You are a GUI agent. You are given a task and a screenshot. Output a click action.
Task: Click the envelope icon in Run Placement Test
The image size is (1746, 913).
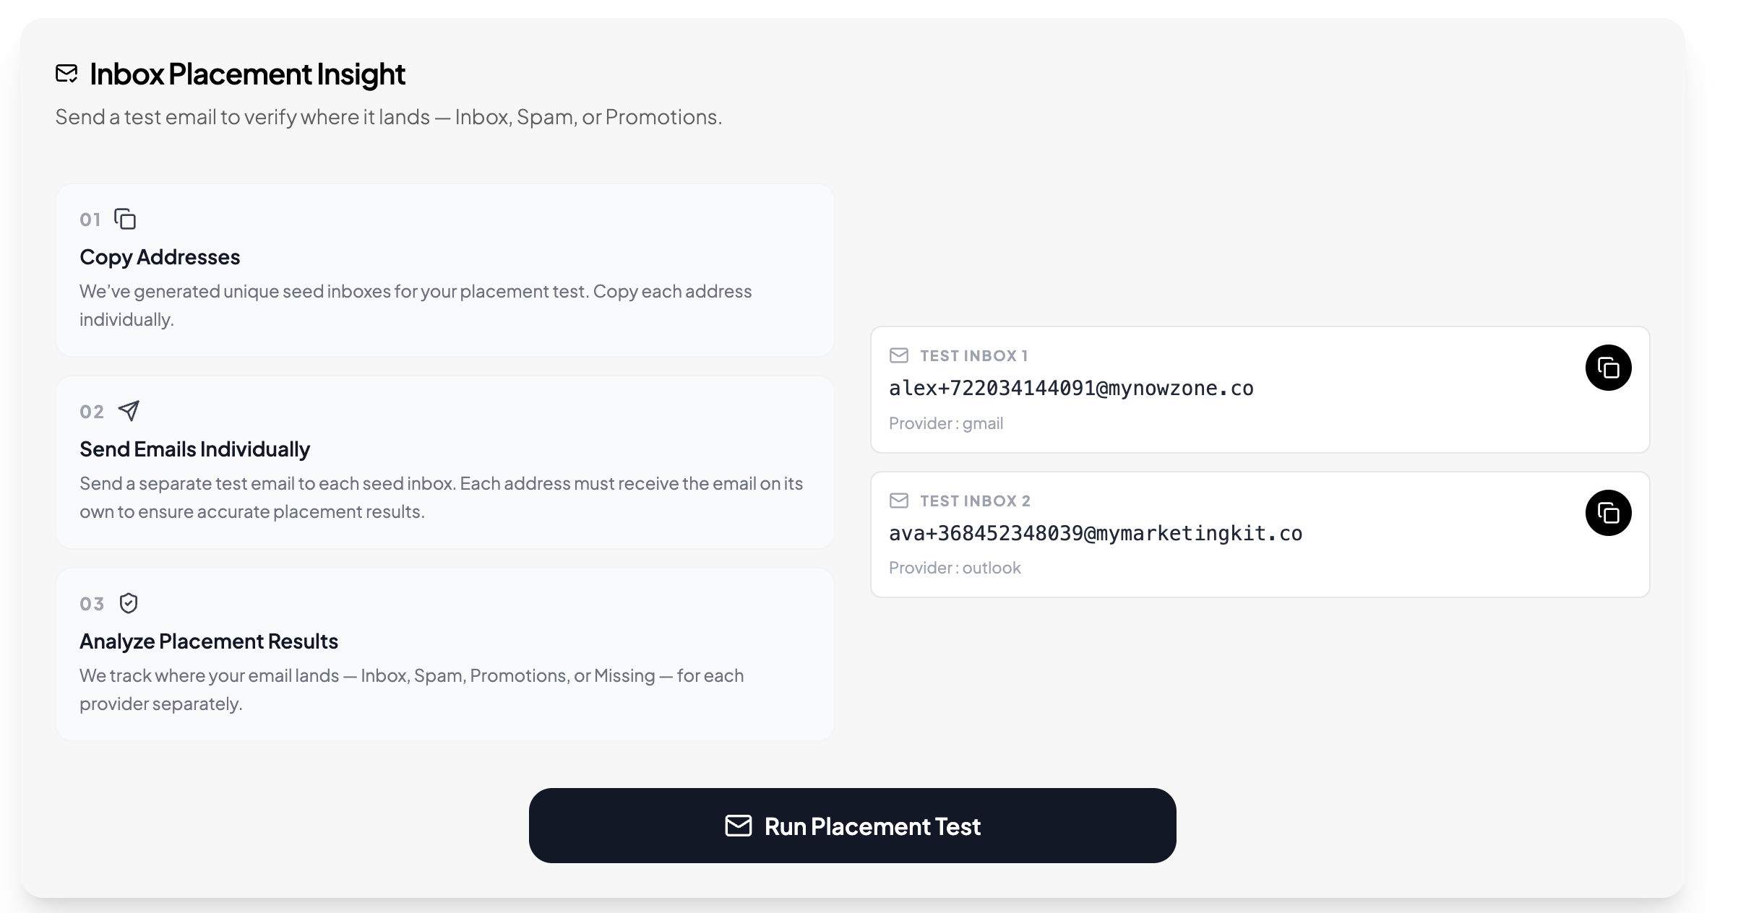739,826
